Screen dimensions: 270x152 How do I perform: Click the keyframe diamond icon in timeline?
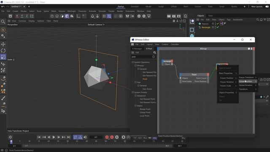point(10,137)
